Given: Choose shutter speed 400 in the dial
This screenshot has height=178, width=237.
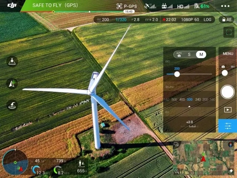Looking at the screenshot, I should tap(182, 99).
